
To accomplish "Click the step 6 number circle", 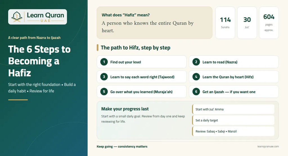I will 196,92.
